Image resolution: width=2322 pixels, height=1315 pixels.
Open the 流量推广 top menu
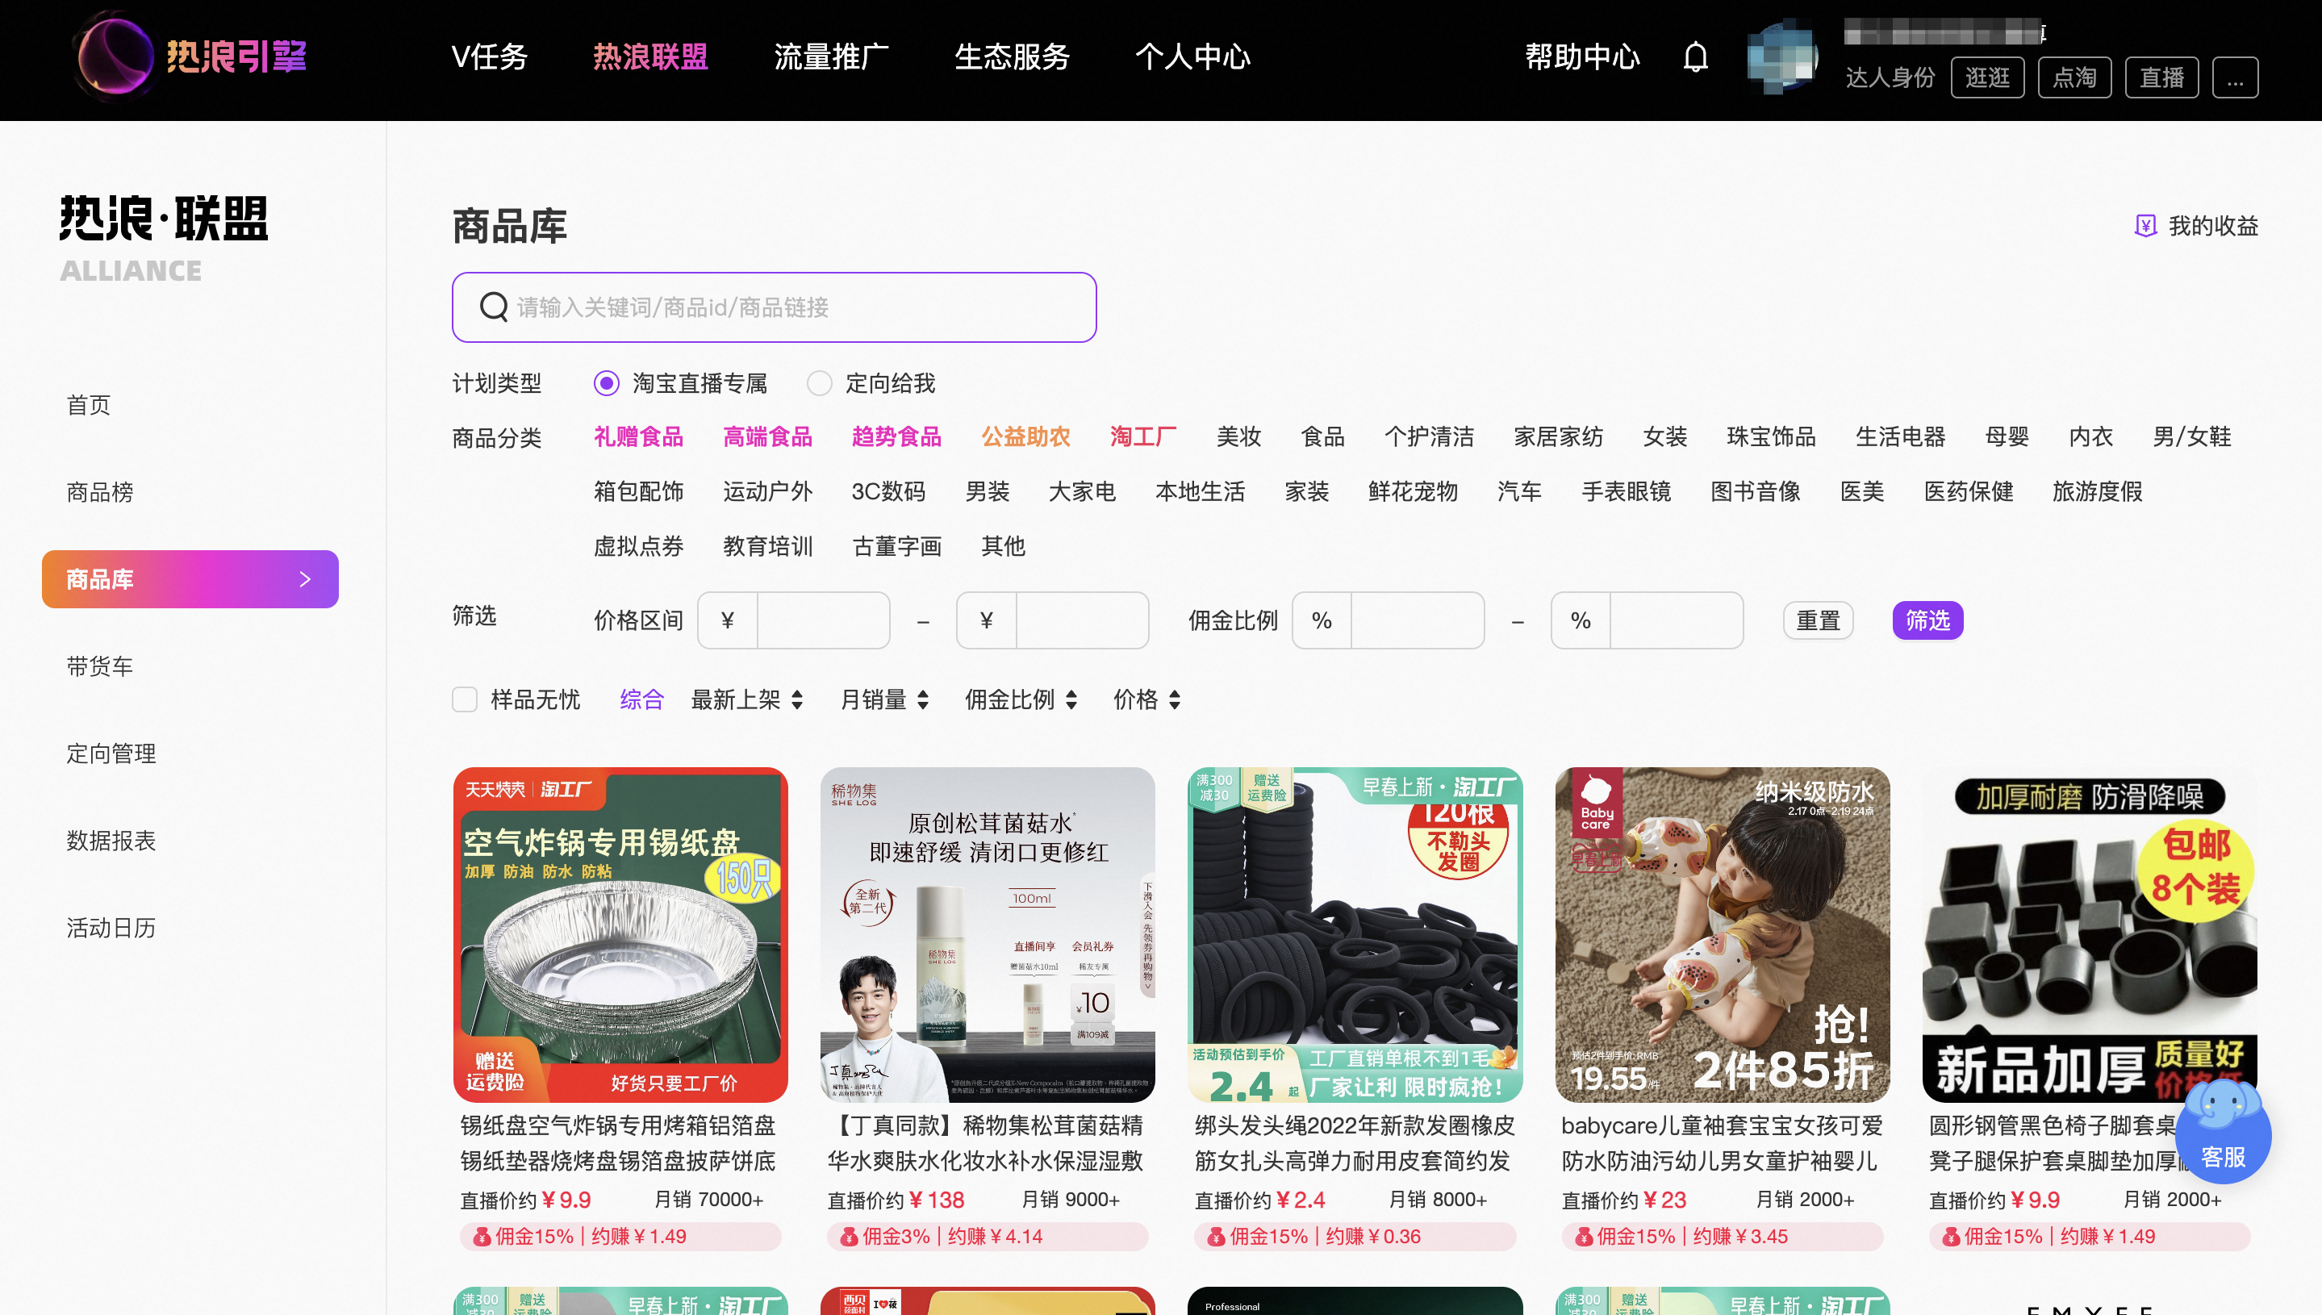coord(831,57)
